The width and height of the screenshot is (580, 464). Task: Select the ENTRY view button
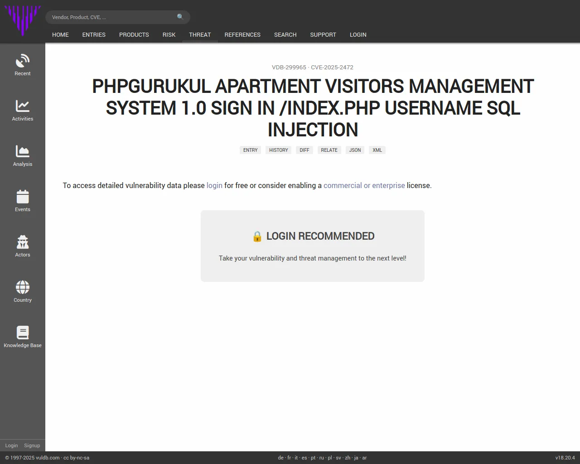pos(250,150)
